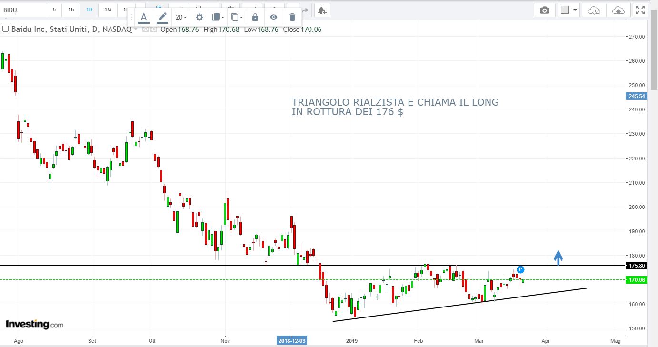The image size is (658, 347).
Task: Lock the selected text annotation
Action: [x=255, y=18]
